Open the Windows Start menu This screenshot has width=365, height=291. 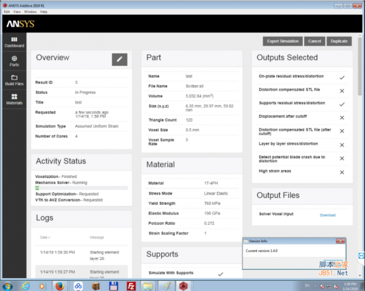pos(7,286)
